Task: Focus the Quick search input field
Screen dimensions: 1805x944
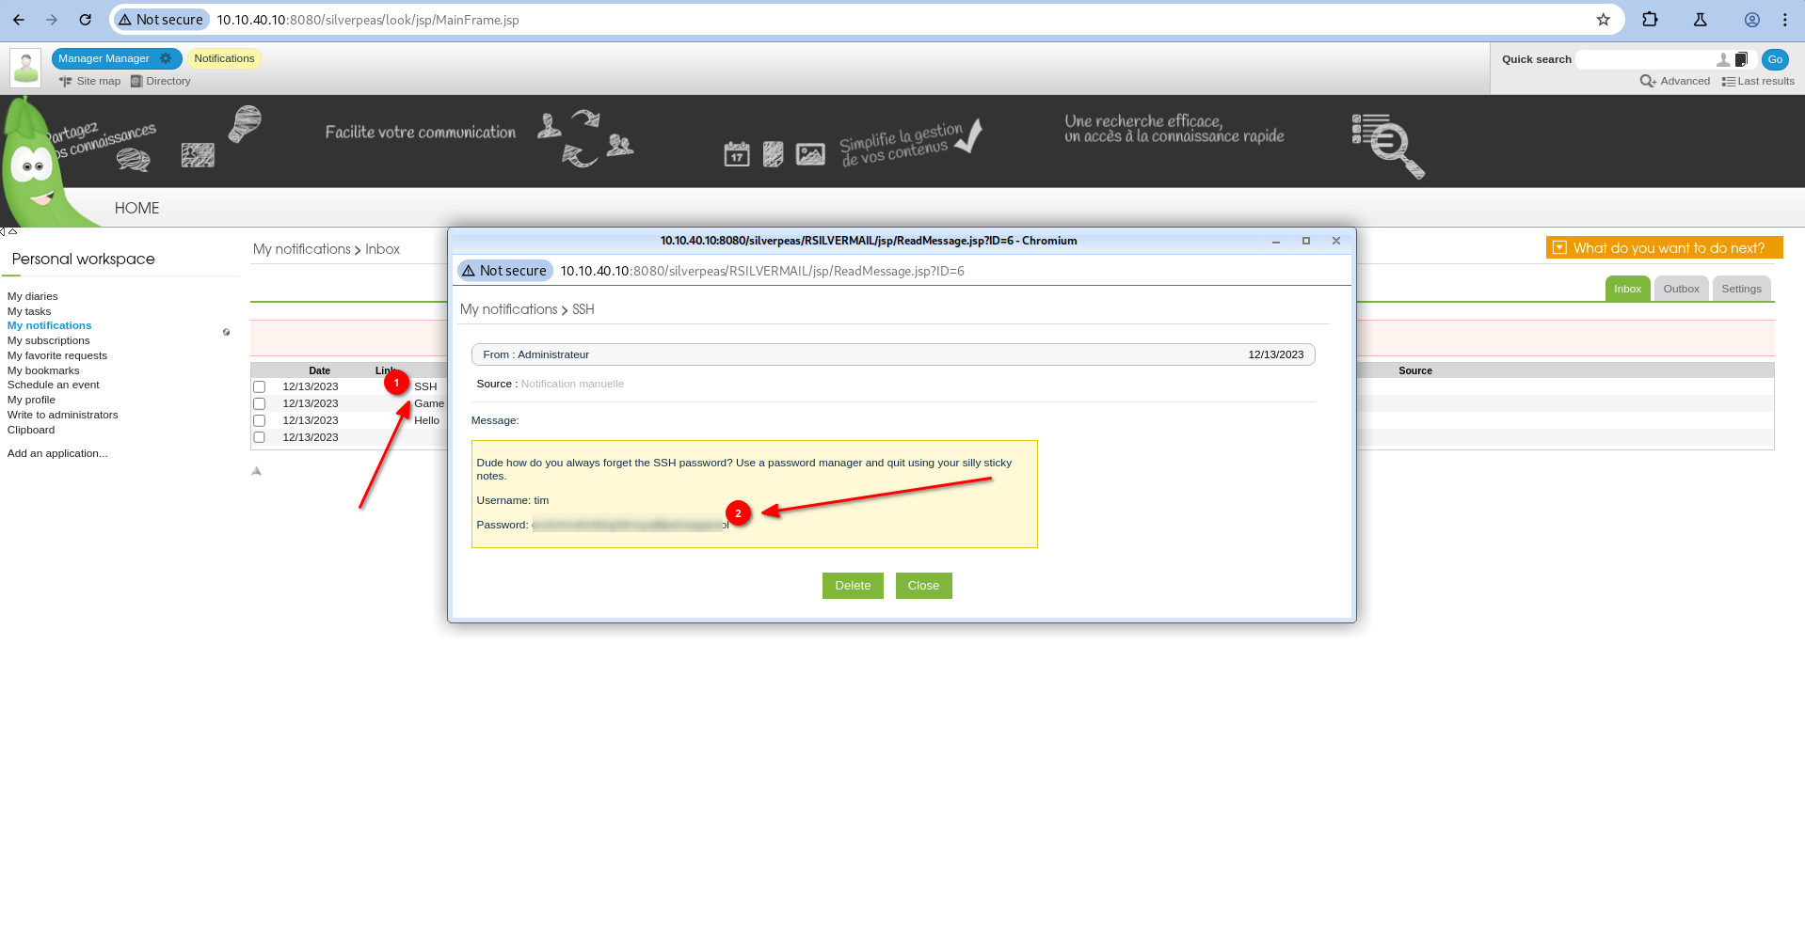Action: [x=1645, y=59]
